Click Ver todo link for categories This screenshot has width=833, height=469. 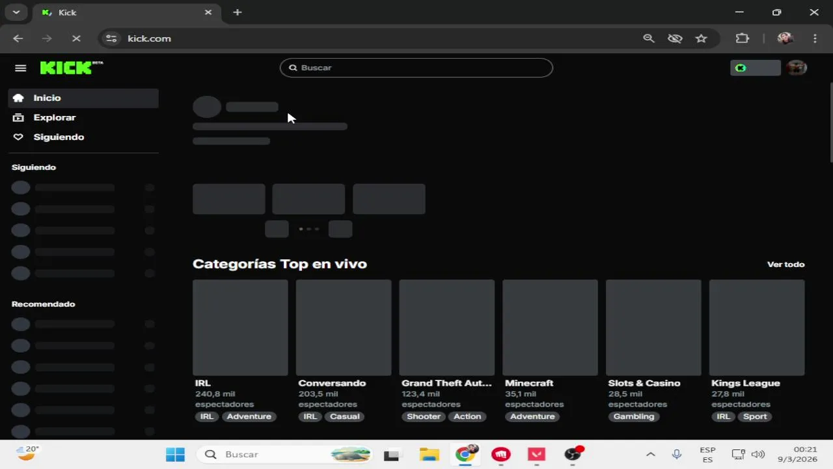tap(785, 264)
